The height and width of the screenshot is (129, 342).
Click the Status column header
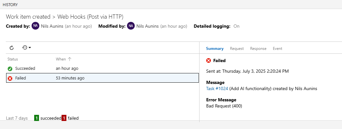tap(13, 59)
